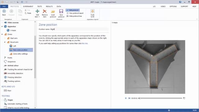Click the help question mark icon in title bar
Screen dimensions: 199x112
tap(180, 2)
